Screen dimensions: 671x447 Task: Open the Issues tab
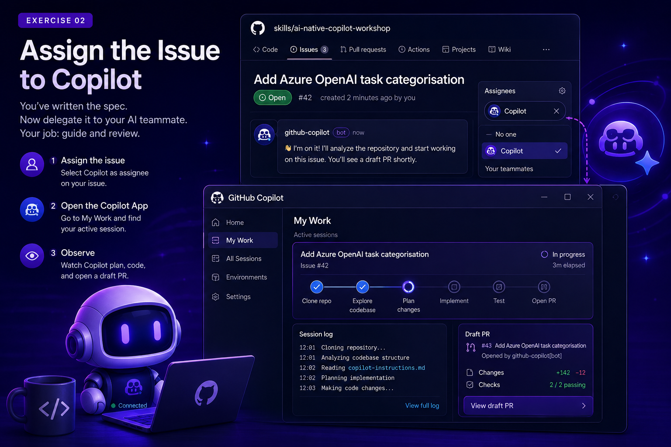click(309, 50)
